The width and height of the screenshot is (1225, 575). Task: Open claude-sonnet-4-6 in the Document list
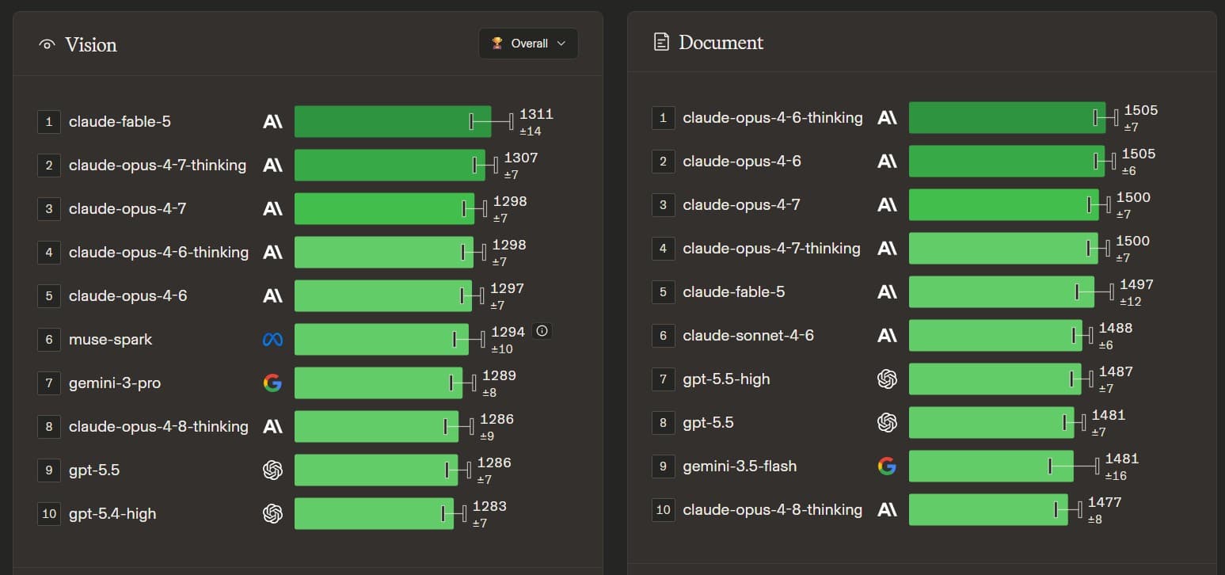pos(748,336)
